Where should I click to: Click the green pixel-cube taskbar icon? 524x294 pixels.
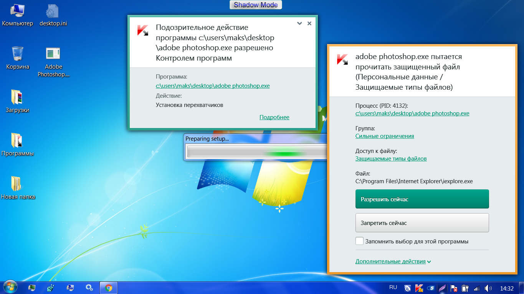click(51, 288)
